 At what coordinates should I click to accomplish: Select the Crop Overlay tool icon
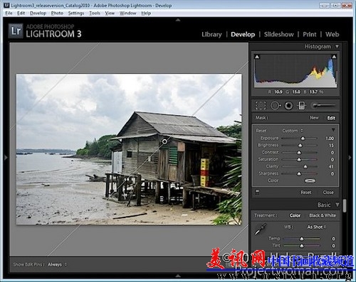click(261, 106)
